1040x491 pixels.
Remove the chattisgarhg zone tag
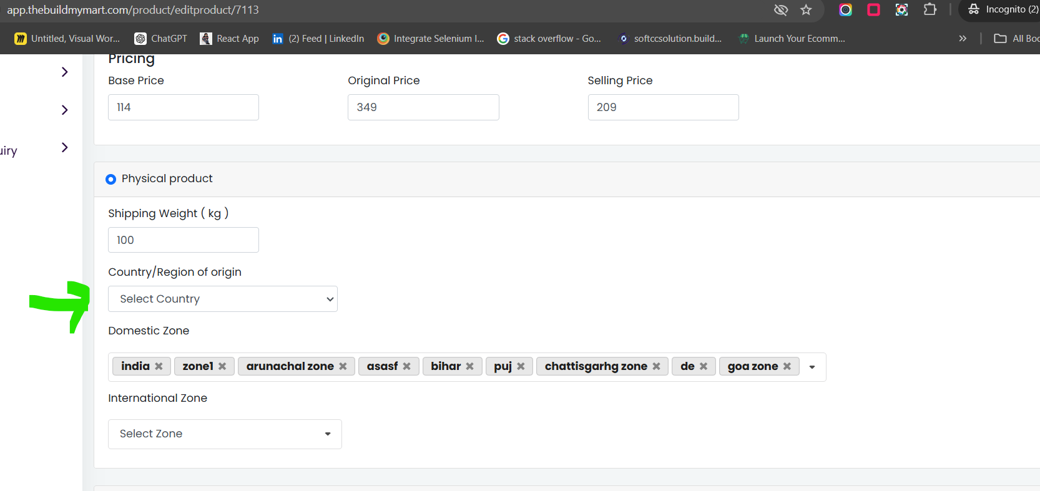click(x=656, y=366)
